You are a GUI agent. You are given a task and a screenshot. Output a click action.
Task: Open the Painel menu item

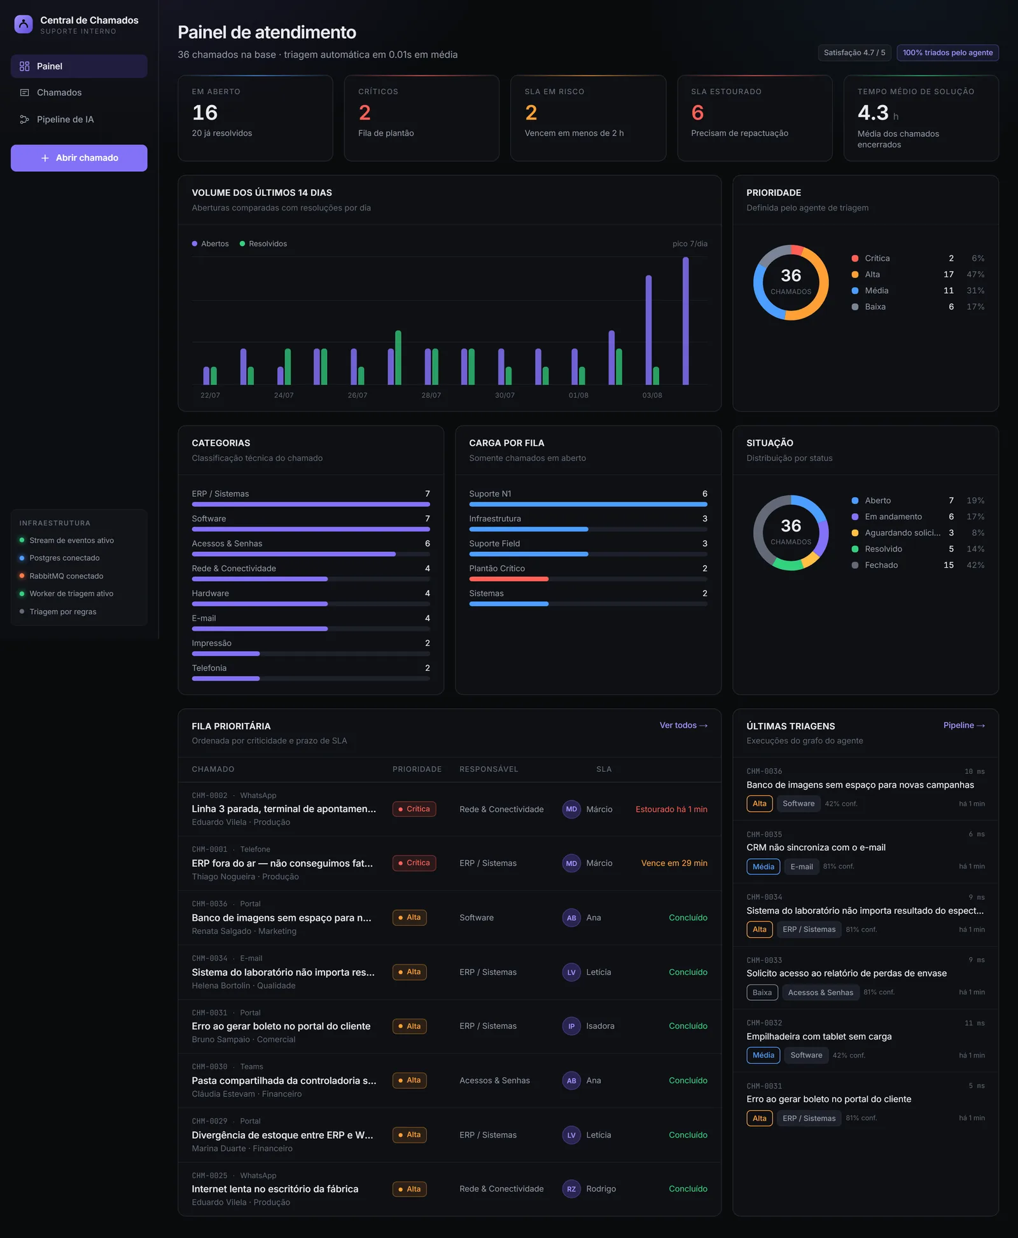79,66
